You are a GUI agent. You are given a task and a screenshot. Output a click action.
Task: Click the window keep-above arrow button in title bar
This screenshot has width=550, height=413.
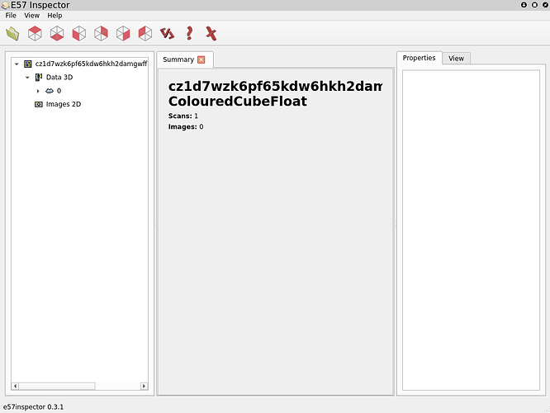(x=524, y=5)
